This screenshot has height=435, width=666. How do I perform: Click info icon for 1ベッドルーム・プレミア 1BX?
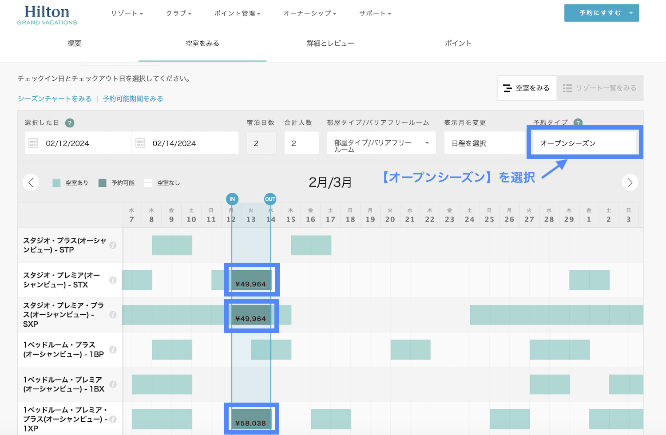tap(113, 384)
